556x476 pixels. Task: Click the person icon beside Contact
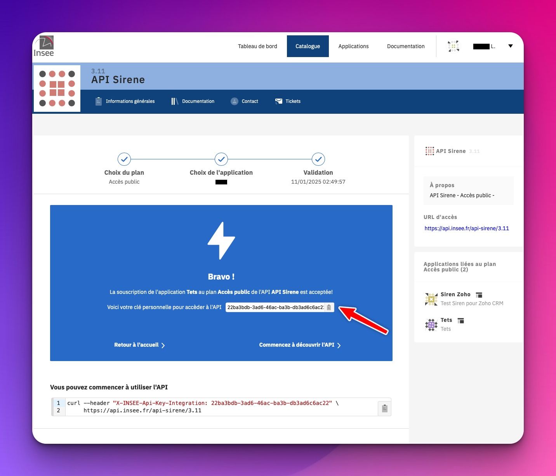point(235,101)
